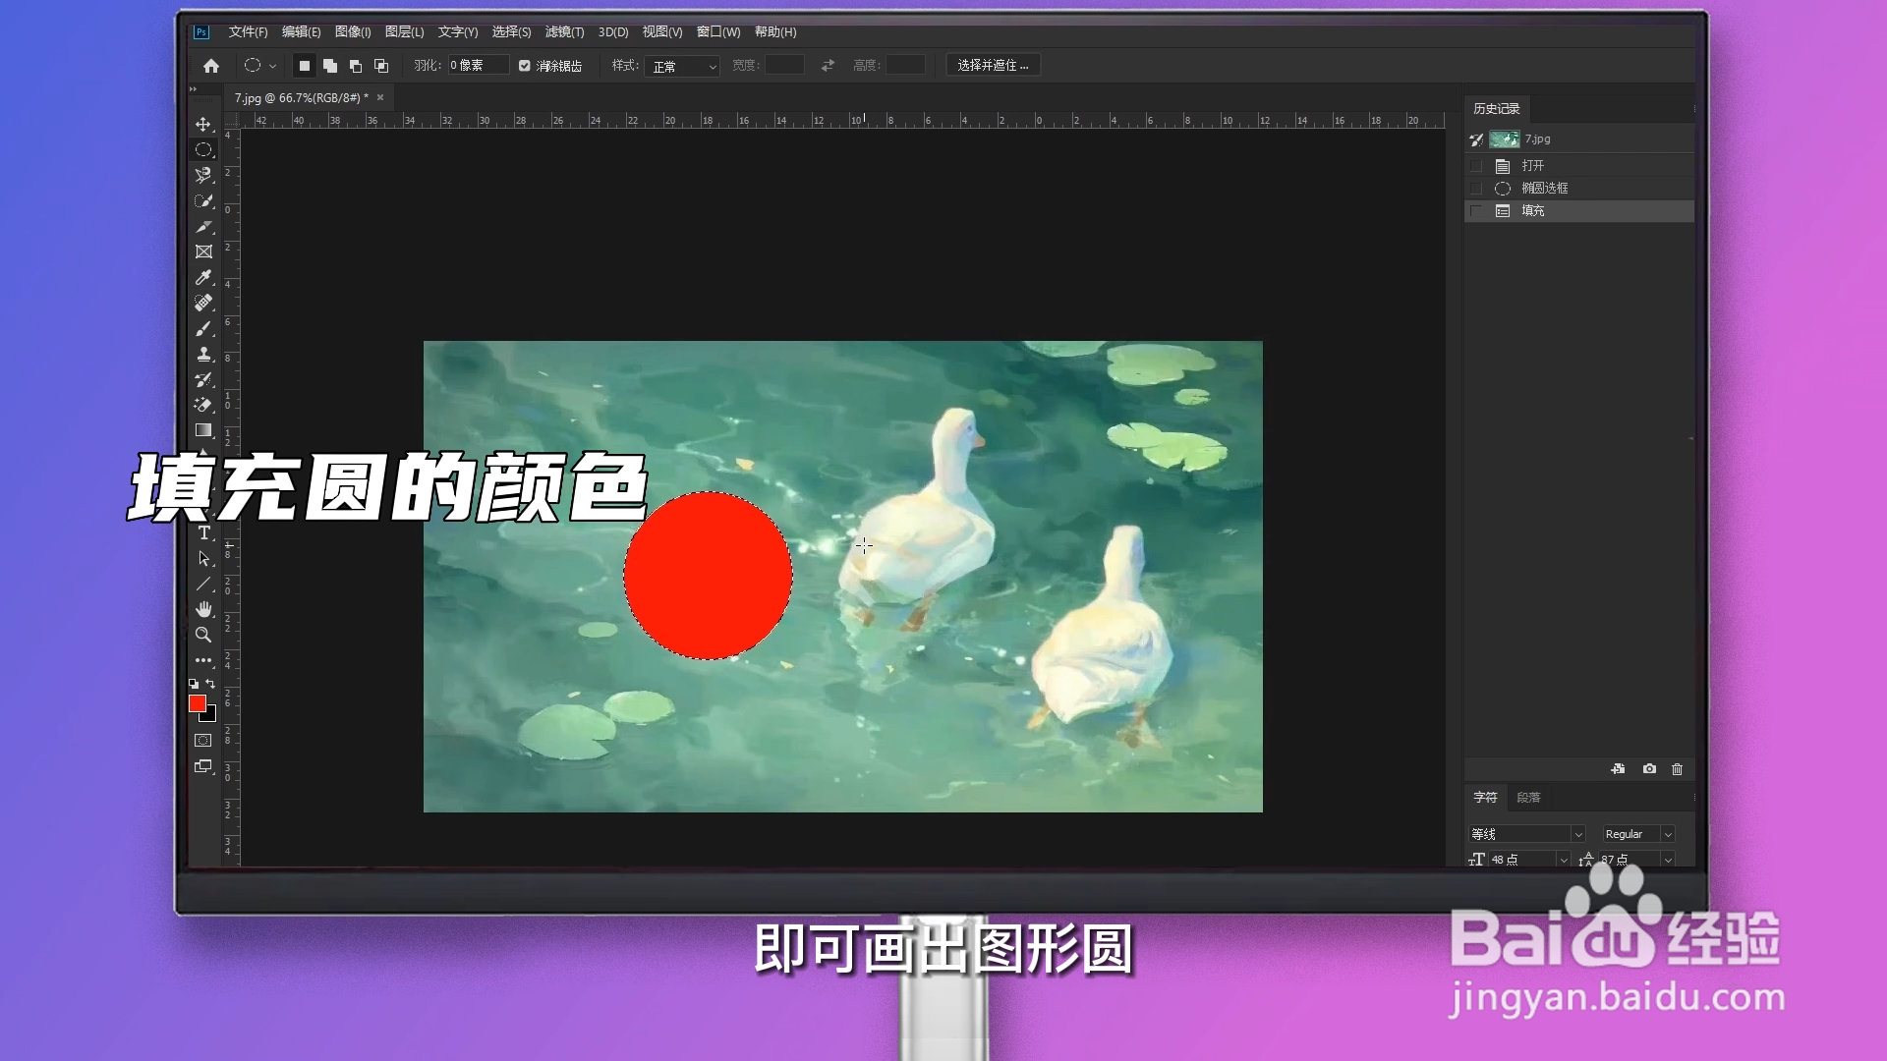Select the Elliptical Marquee tool in toolbox
The width and height of the screenshot is (1887, 1061).
pyautogui.click(x=203, y=149)
